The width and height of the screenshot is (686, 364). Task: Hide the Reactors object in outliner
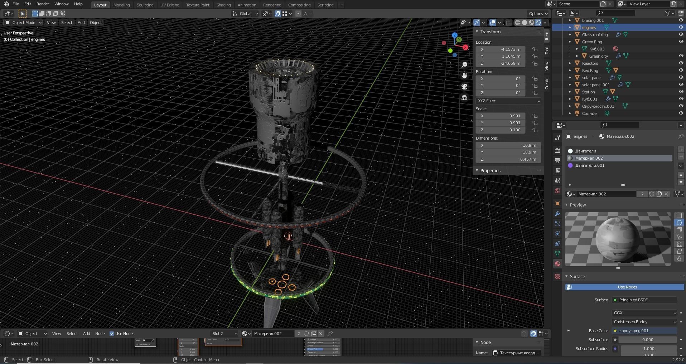coord(681,63)
